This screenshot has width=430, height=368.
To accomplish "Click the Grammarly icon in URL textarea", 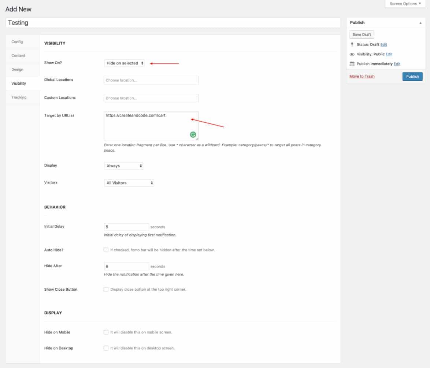I will click(193, 135).
